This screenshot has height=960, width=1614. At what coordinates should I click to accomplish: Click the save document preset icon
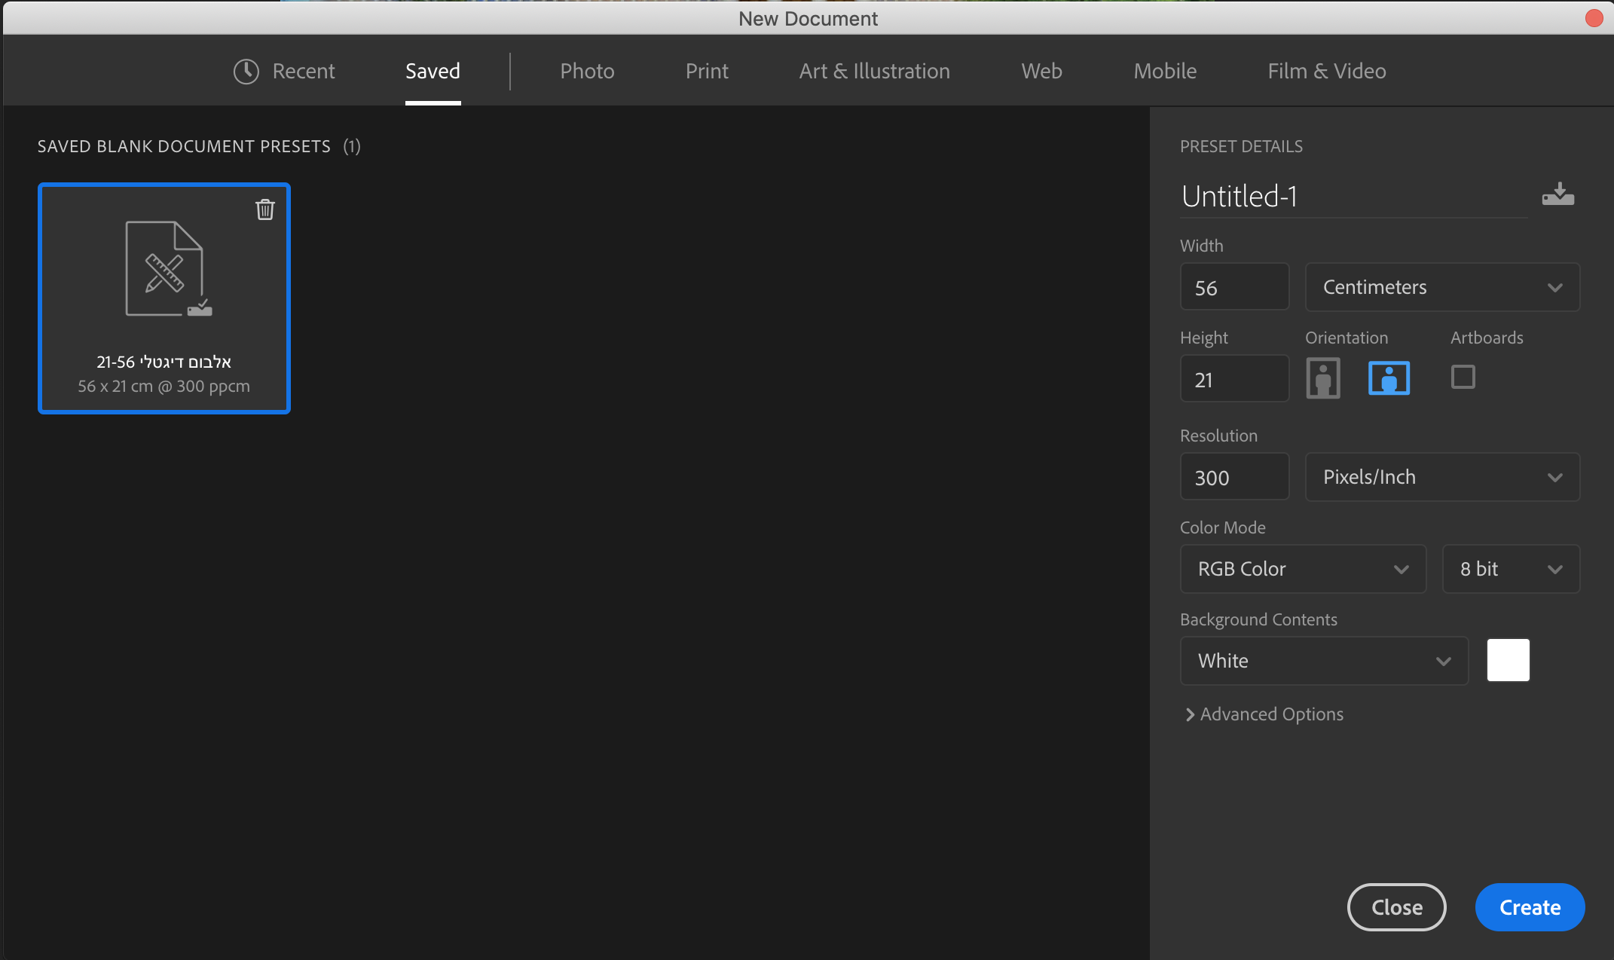(x=1557, y=195)
